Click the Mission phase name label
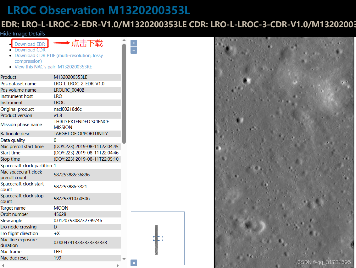The width and height of the screenshot is (356, 268). [x=21, y=125]
